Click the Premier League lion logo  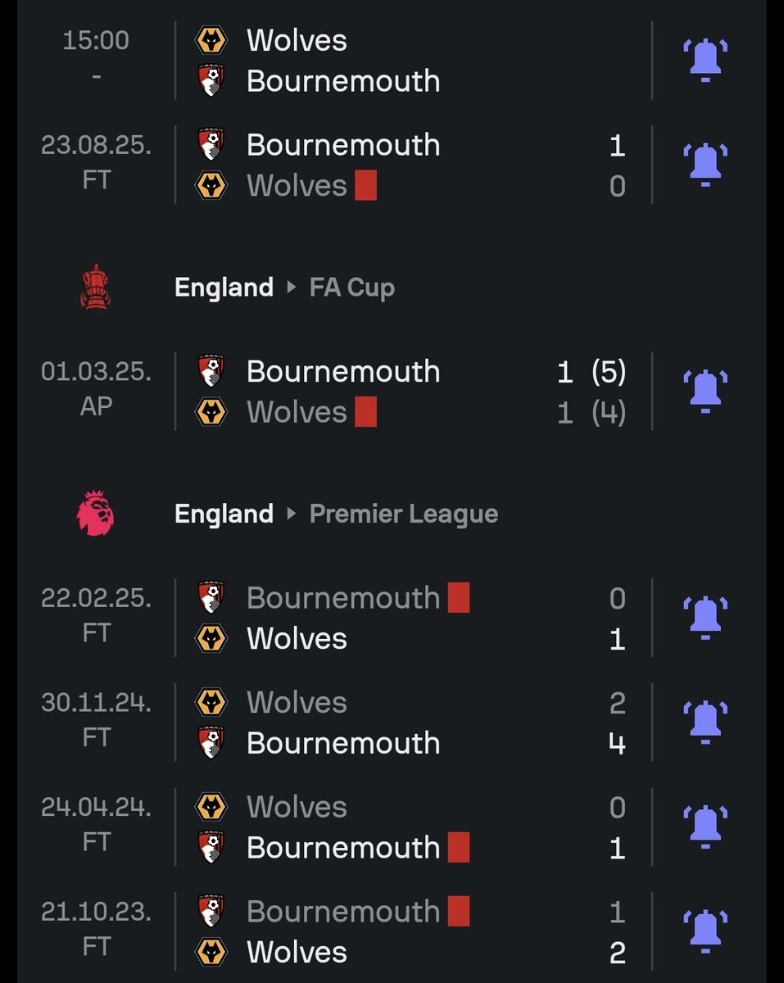[x=96, y=514]
